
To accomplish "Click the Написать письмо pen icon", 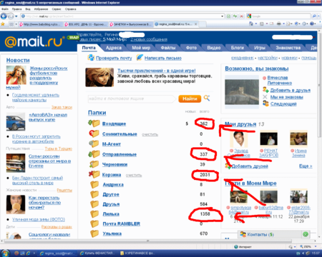I will [140, 58].
